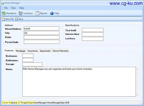The image size is (144, 106).
Task: Click the Address group heading
Action: point(9,25)
